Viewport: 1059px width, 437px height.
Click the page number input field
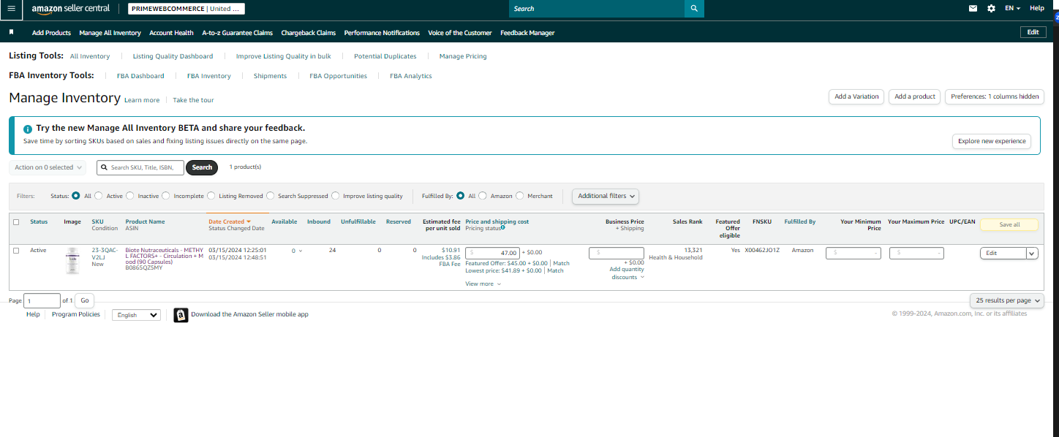[x=42, y=300]
